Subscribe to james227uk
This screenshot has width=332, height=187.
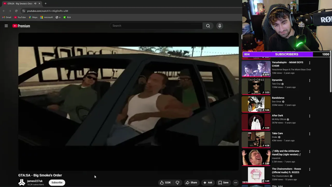tap(57, 183)
